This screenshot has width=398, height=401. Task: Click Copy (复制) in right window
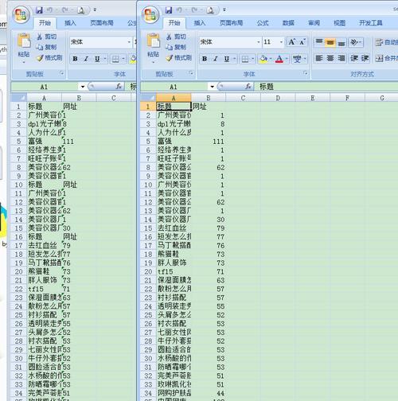pyautogui.click(x=176, y=47)
